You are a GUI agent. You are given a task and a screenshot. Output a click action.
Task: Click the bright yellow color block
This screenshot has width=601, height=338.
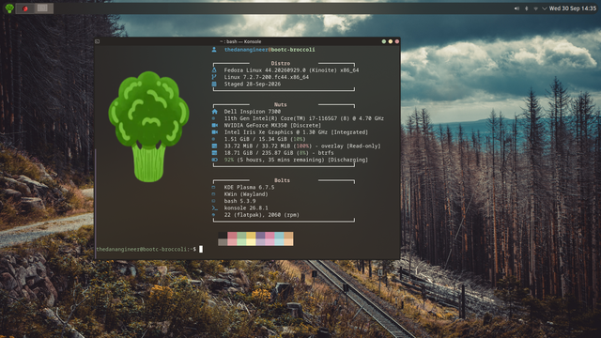click(x=251, y=242)
